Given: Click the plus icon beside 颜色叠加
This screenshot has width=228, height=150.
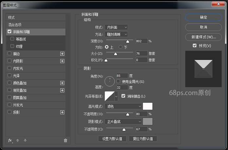Looking at the screenshot, I should (x=62, y=83).
